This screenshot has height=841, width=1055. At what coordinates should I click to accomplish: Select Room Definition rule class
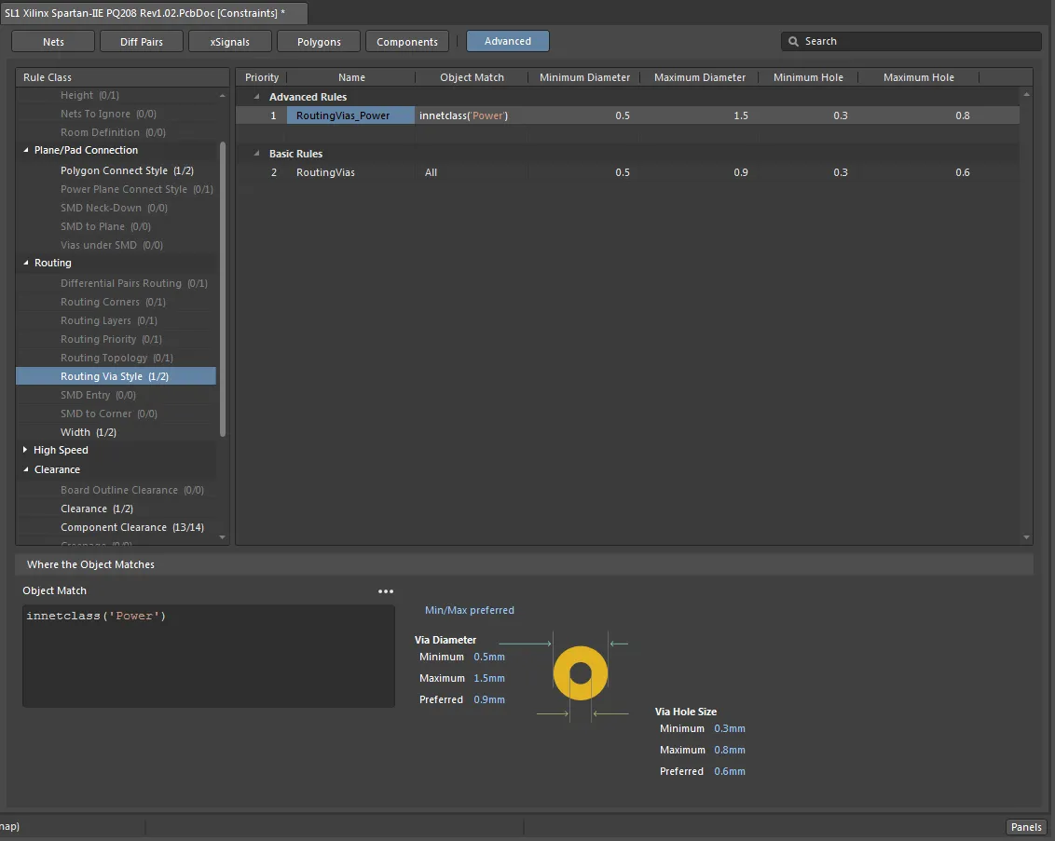(x=113, y=132)
